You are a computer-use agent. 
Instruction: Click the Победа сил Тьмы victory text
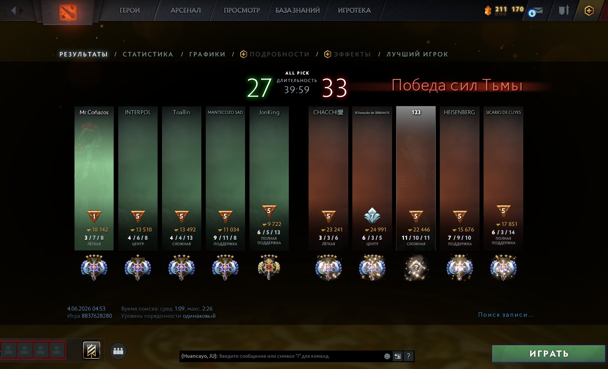(x=457, y=85)
